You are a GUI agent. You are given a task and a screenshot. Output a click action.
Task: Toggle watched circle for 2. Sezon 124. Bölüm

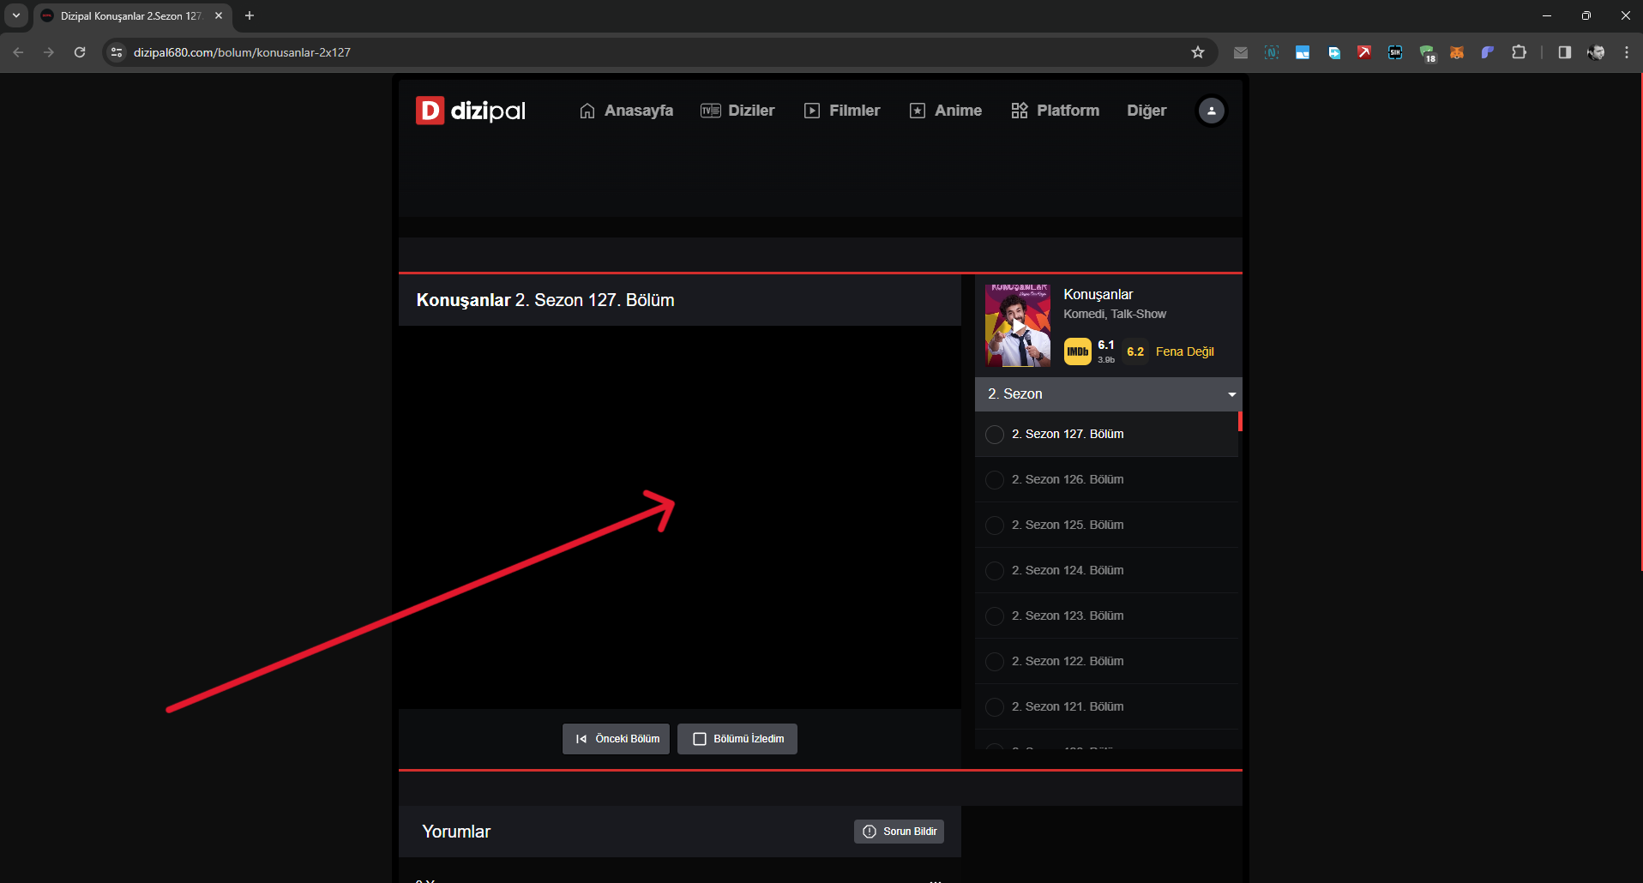(x=995, y=571)
